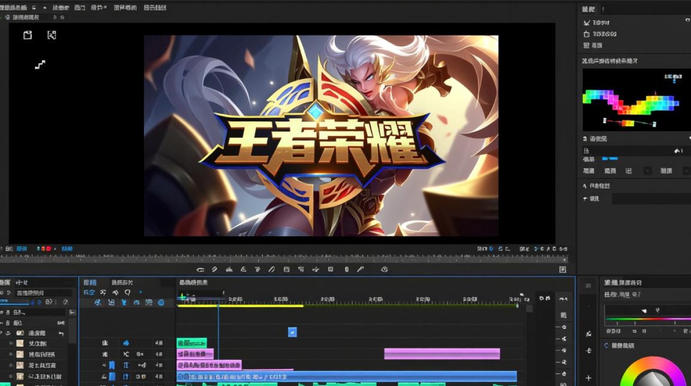Click the video preview showing the game logo

[x=321, y=136]
